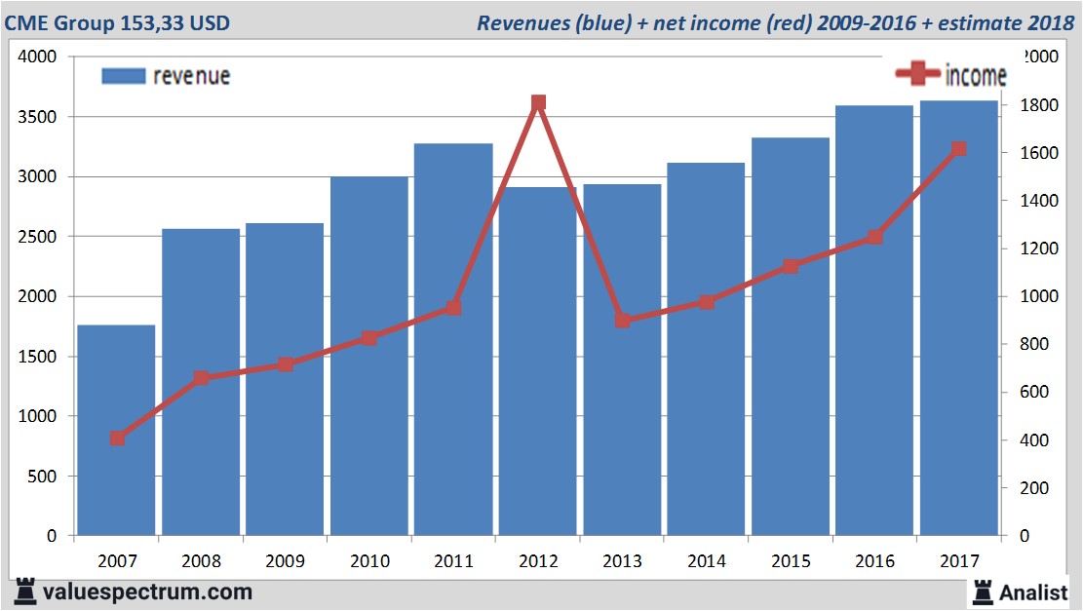Click the red income legend marker
Viewport: 1083px width, 611px height.
coord(917,74)
